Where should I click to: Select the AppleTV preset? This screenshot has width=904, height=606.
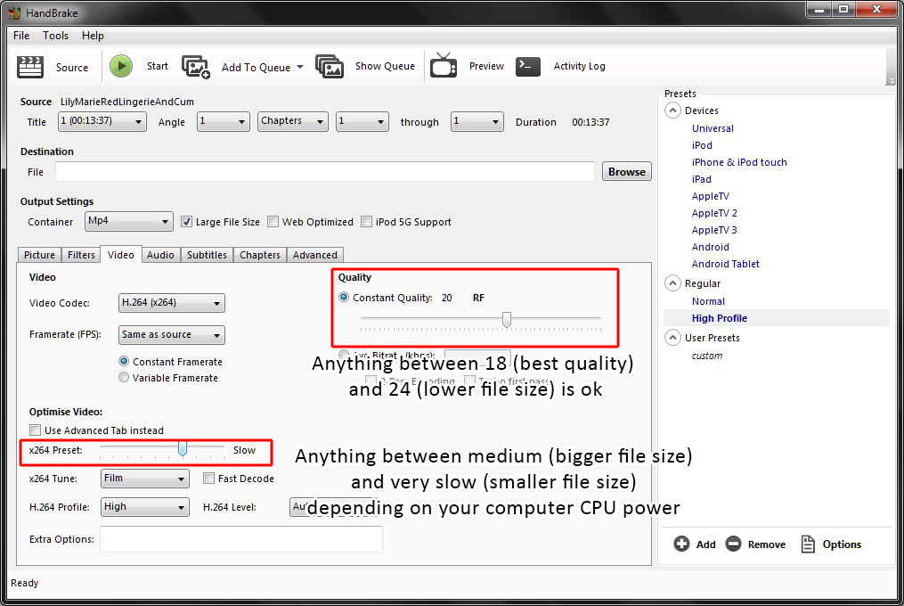(711, 196)
